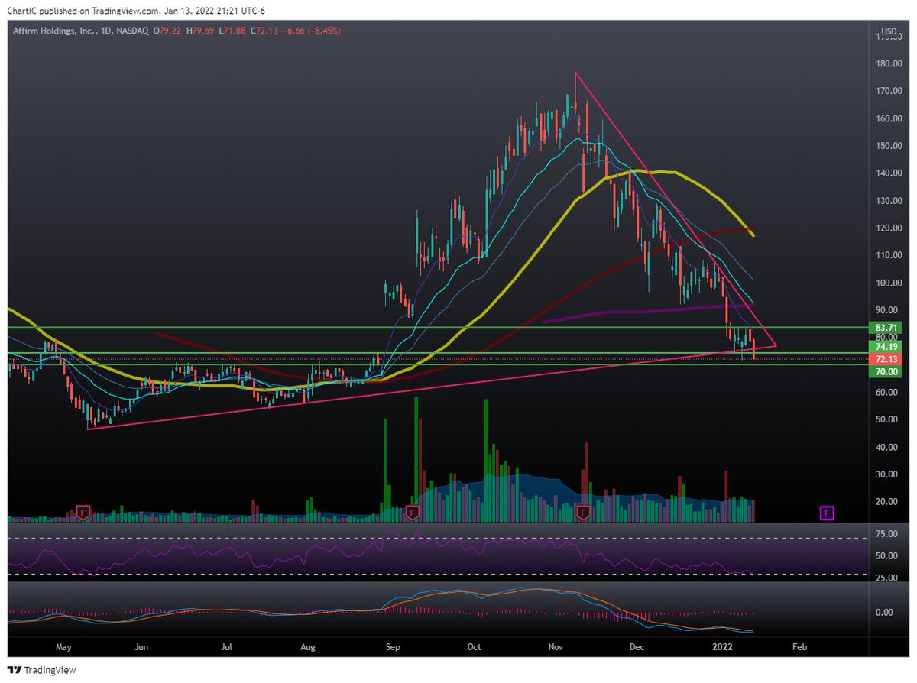Open the USD currency label on price axis
Screen dimensions: 917x683
pos(889,31)
